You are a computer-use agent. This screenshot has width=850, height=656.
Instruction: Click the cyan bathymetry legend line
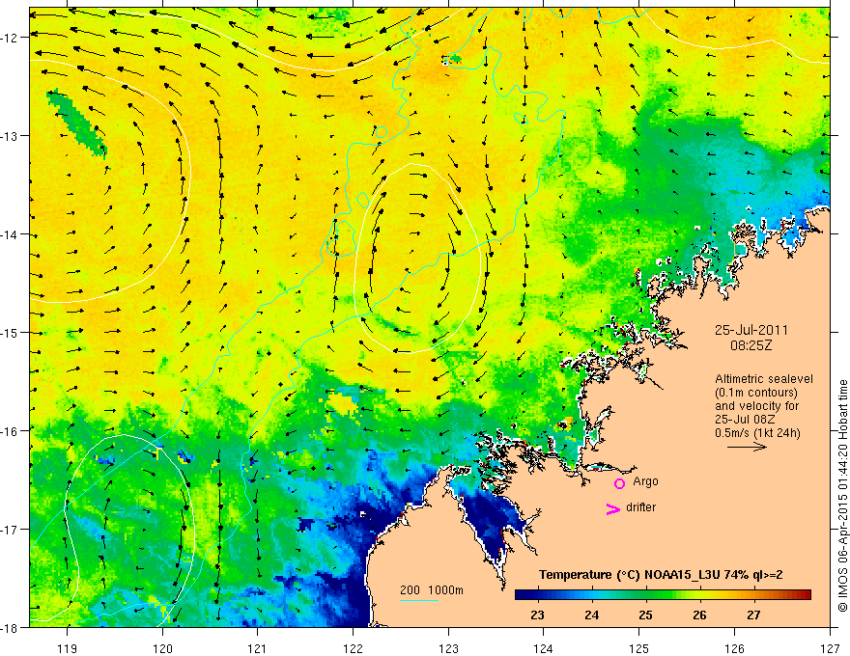(419, 600)
